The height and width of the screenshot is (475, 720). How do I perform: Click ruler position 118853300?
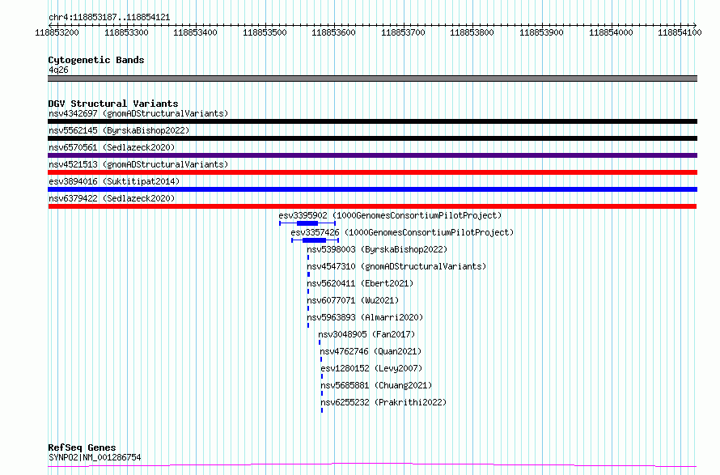coord(126,32)
